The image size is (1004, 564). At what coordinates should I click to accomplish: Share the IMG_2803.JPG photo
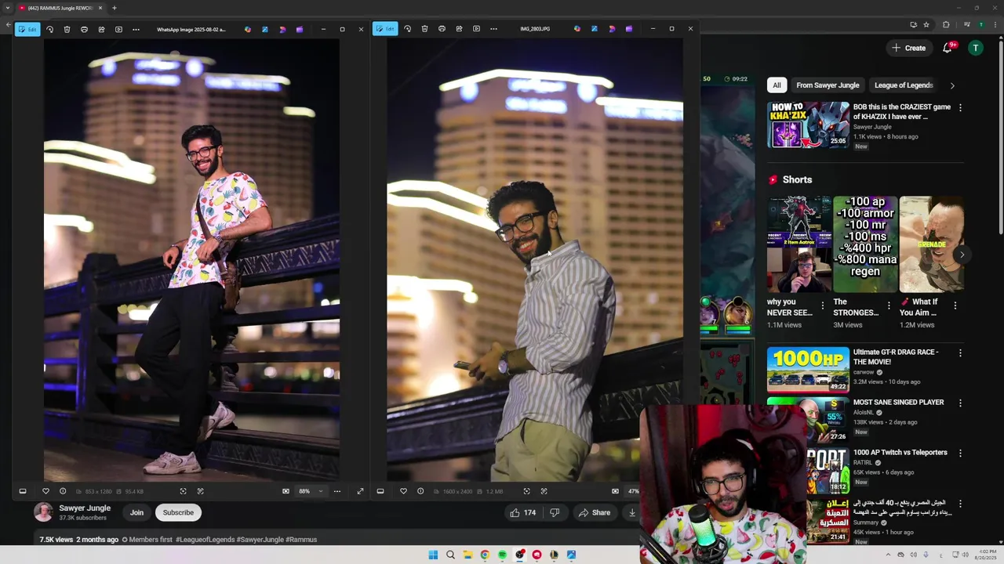[459, 29]
